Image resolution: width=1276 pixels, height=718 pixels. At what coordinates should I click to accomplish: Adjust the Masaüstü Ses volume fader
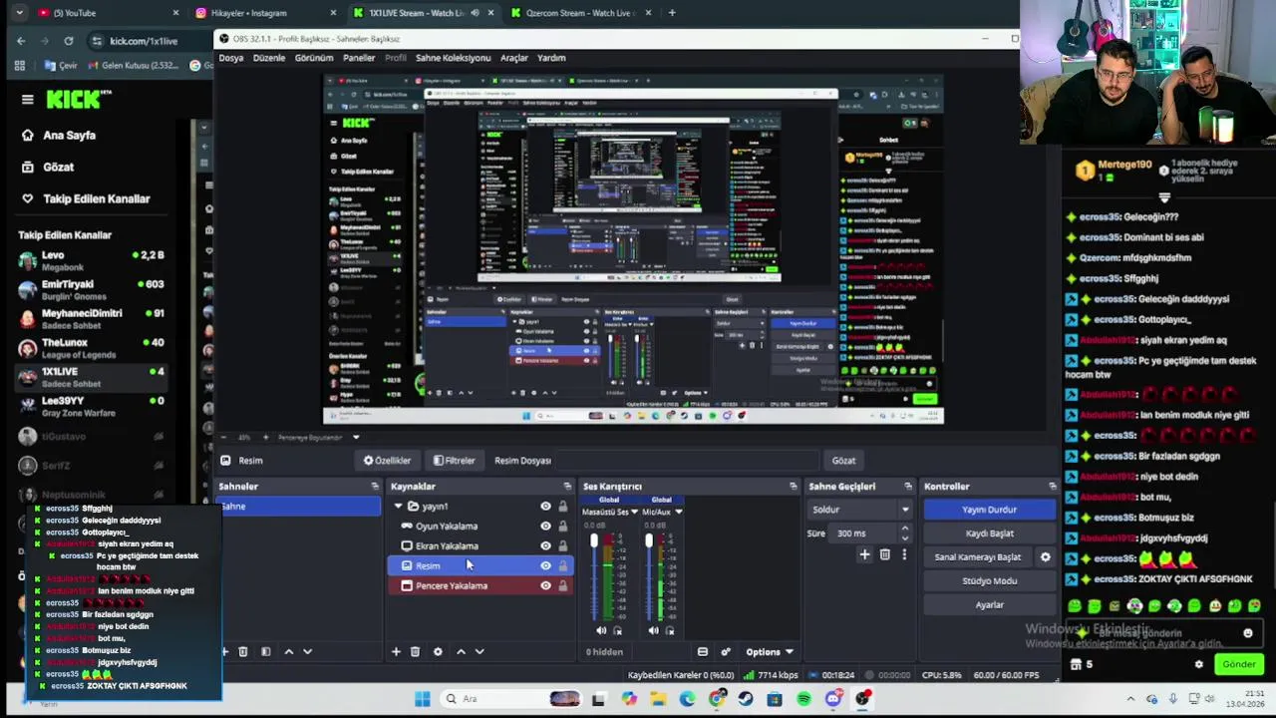point(594,541)
